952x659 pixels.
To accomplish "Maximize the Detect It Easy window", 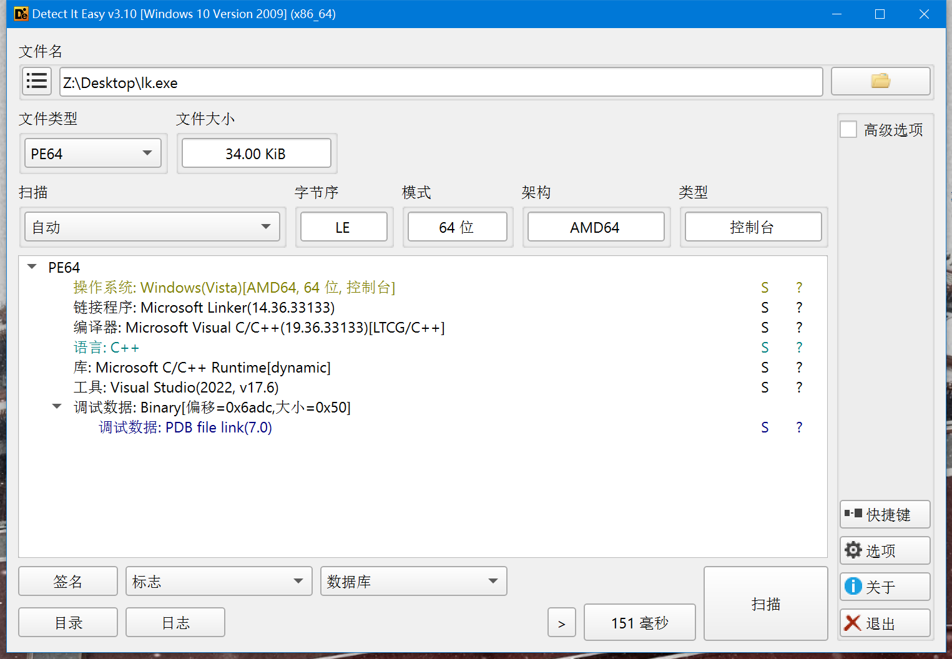I will tap(880, 14).
